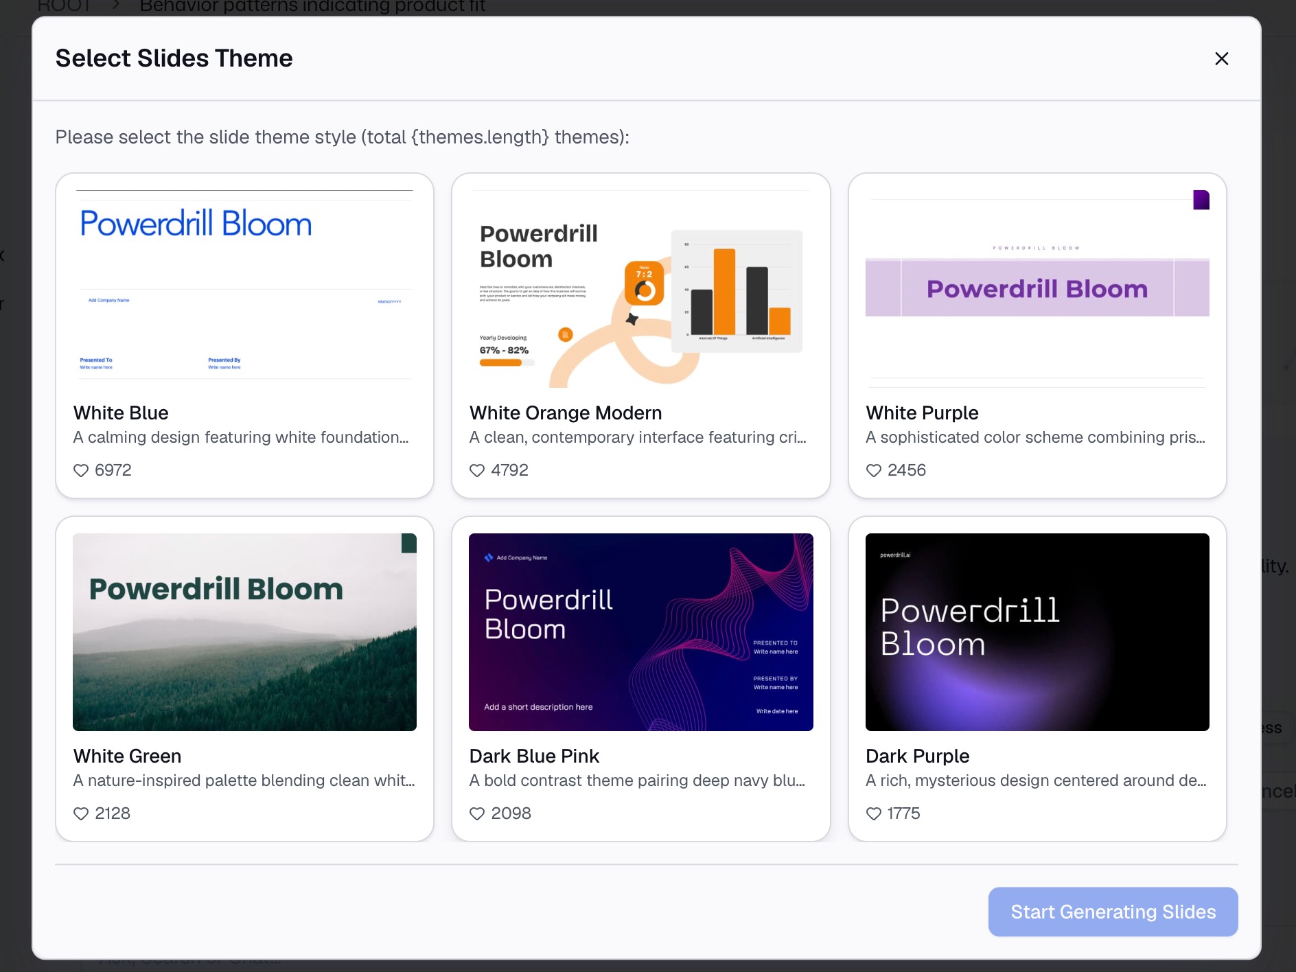Click description 'A sophisticated color scheme combining pris...'
Viewport: 1296px width, 972px height.
[x=1035, y=437]
